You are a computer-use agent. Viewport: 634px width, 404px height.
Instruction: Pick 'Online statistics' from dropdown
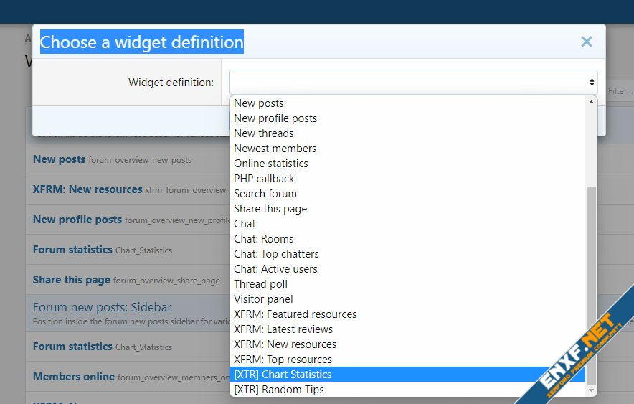point(271,164)
